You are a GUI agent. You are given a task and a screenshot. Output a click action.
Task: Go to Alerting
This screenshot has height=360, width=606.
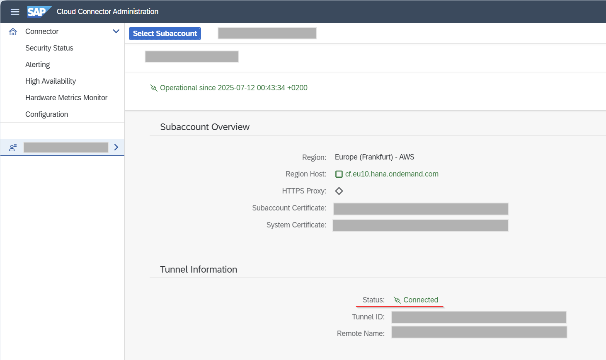38,65
